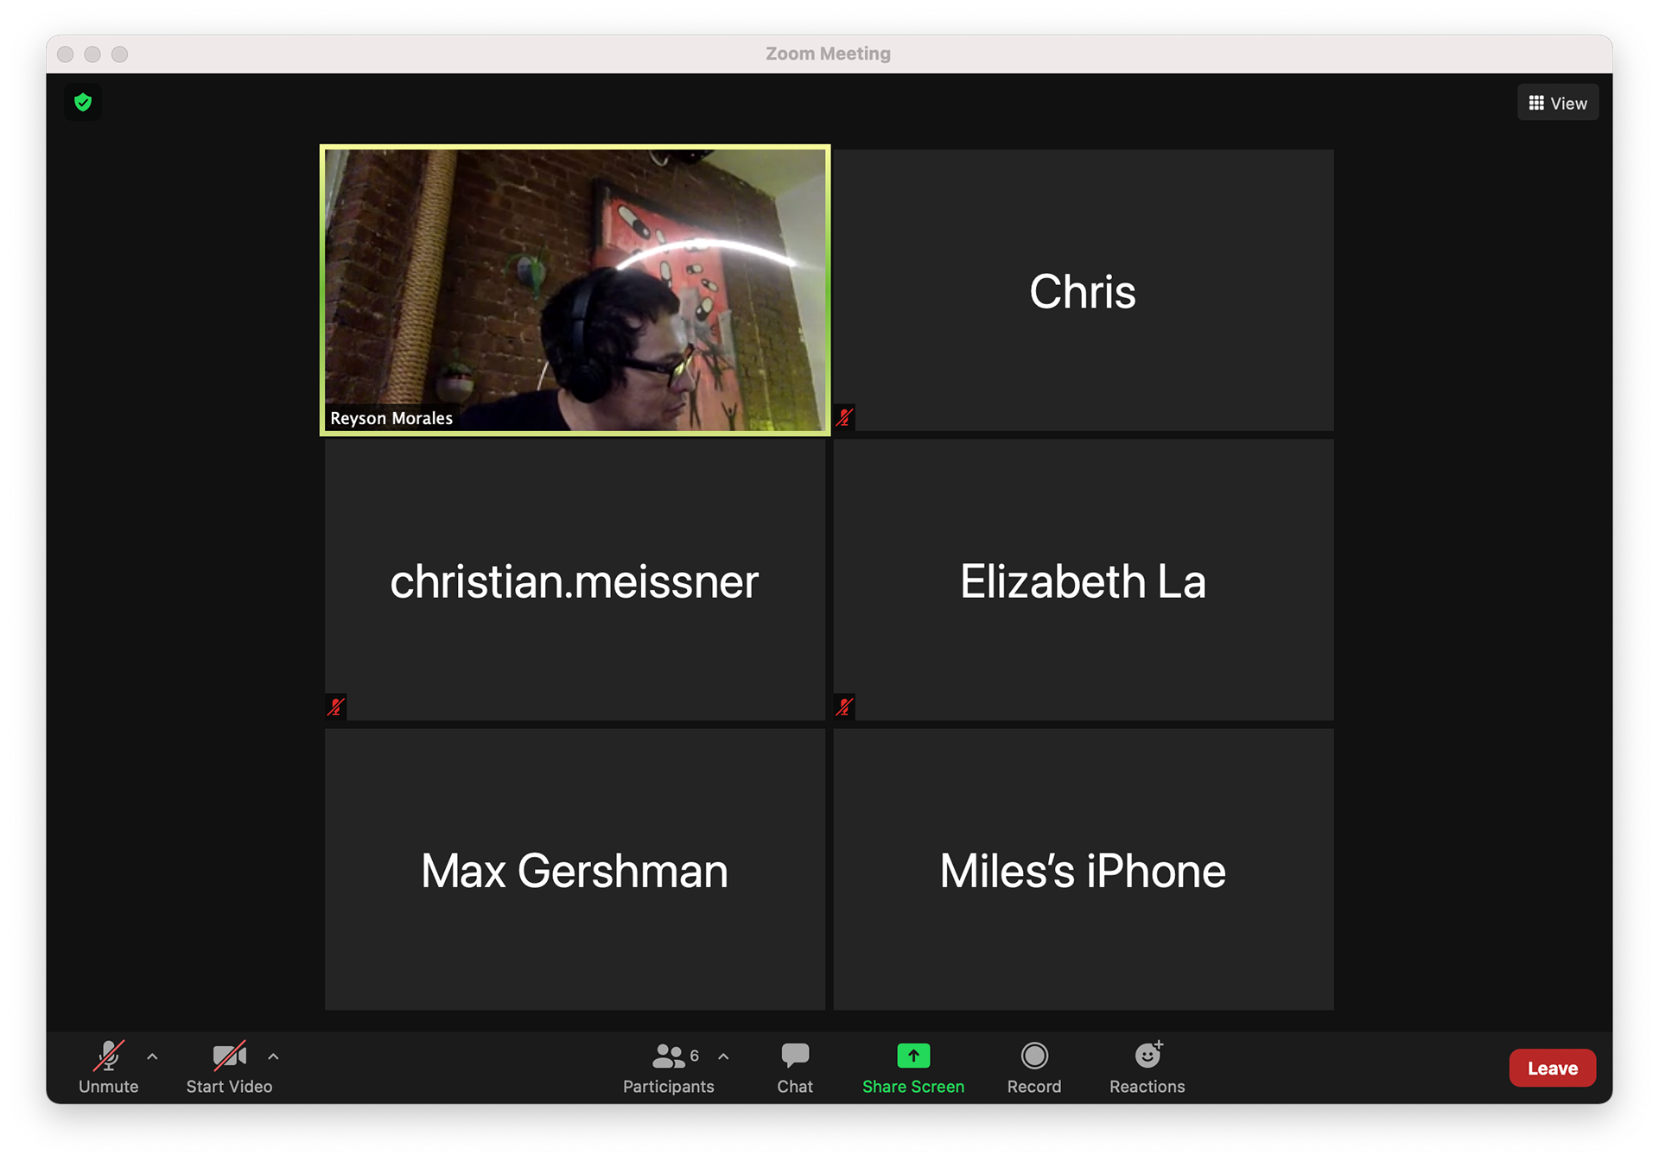Viewport: 1659px width, 1161px height.
Task: Open the Reactions menu
Action: [x=1147, y=1068]
